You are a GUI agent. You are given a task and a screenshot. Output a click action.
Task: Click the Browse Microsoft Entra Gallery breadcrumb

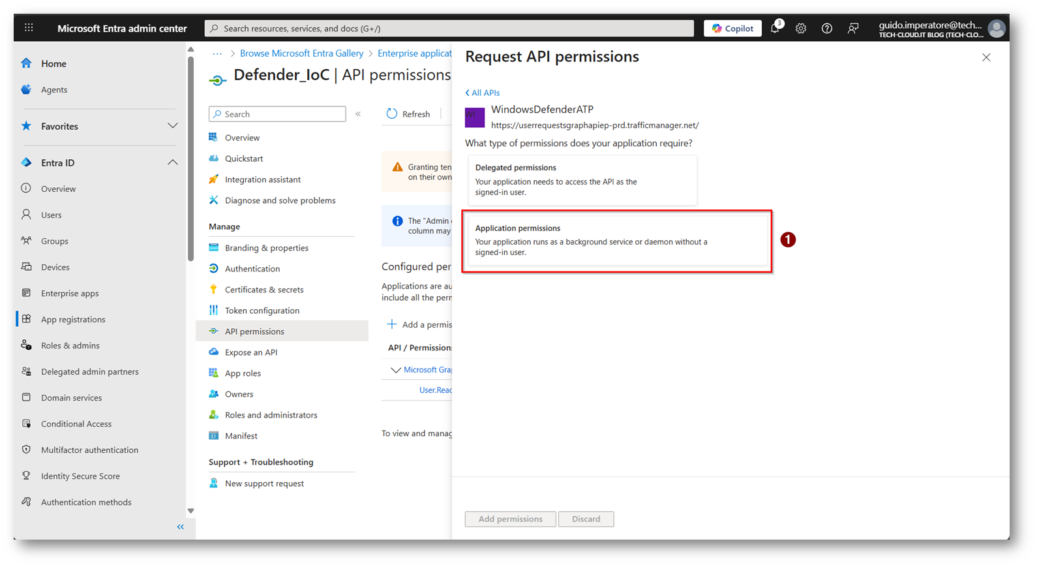point(301,54)
